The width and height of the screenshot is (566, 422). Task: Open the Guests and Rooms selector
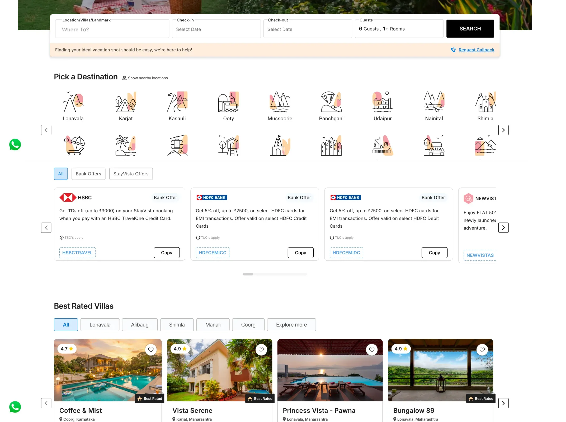pyautogui.click(x=399, y=29)
